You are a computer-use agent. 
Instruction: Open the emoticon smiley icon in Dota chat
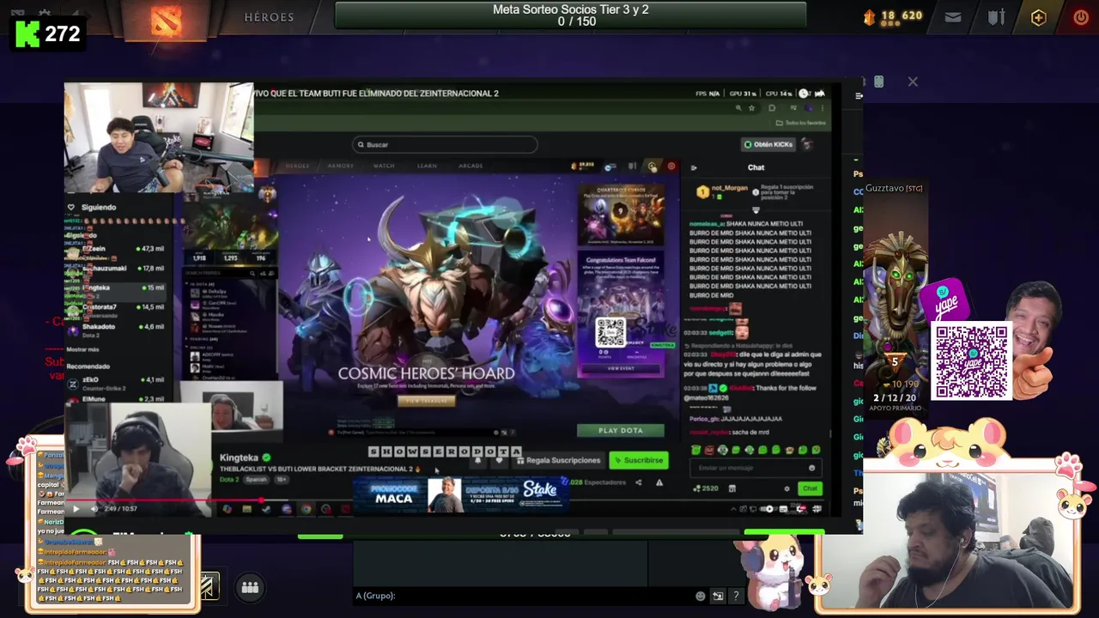click(701, 596)
